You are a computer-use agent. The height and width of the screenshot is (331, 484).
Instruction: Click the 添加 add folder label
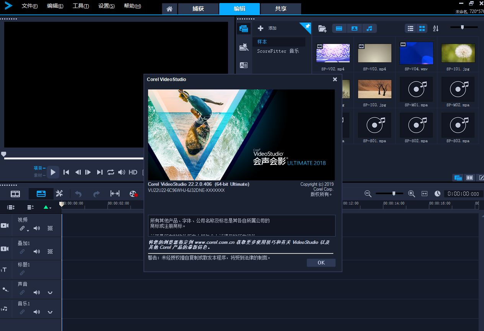[x=272, y=28]
